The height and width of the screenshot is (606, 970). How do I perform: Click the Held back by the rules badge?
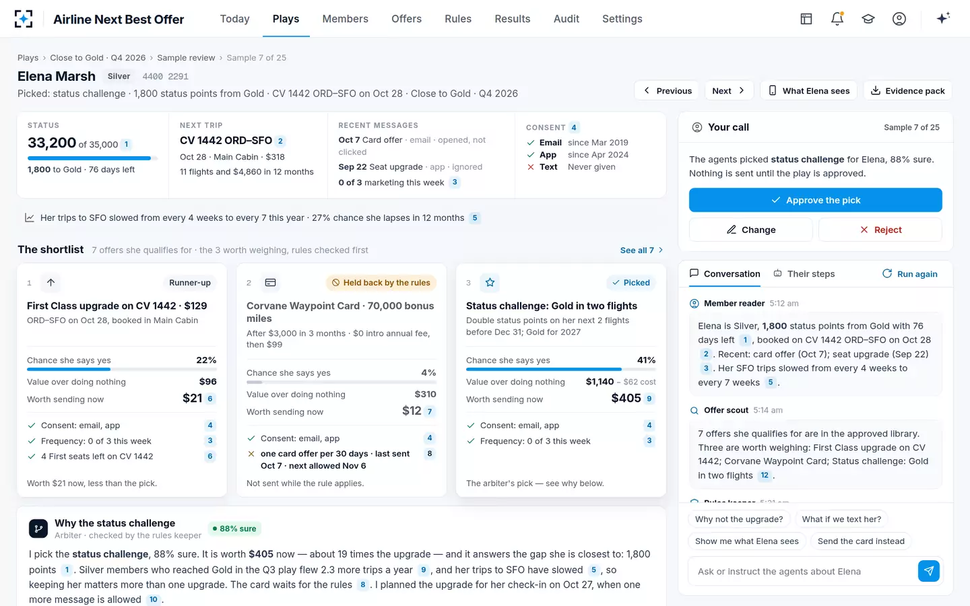[381, 283]
